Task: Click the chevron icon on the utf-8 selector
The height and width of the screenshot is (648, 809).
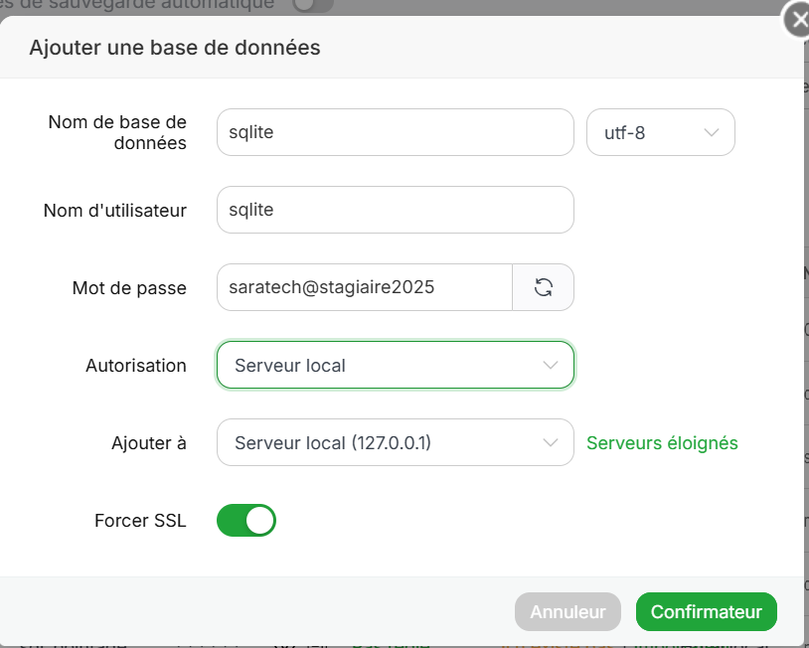Action: pos(711,132)
